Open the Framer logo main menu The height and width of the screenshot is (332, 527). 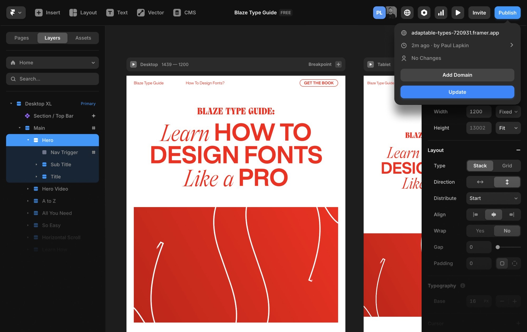pos(16,13)
